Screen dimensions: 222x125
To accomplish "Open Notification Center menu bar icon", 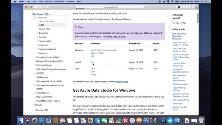I will pos(207,1).
